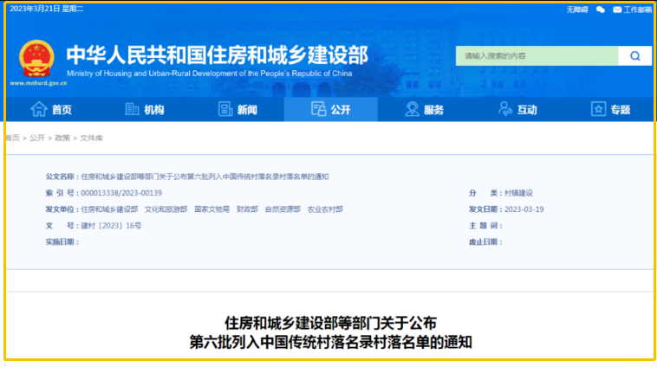This screenshot has width=657, height=367.
Task: Go to 政策 in the breadcrumb
Action: (62, 138)
